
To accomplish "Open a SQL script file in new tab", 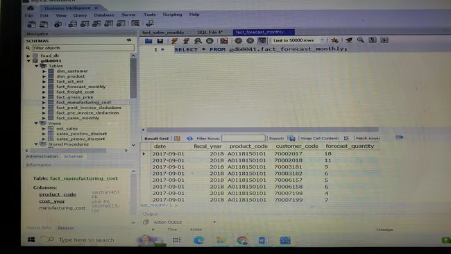I will pyautogui.click(x=44, y=24).
